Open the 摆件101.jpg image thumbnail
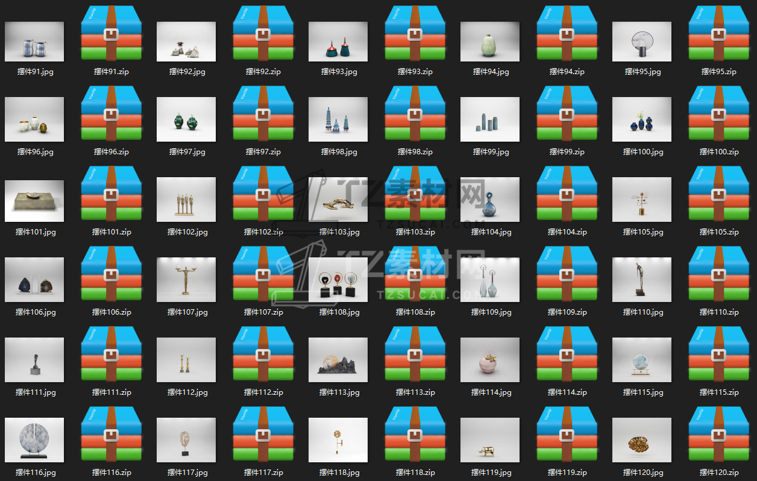757x481 pixels. (x=34, y=200)
